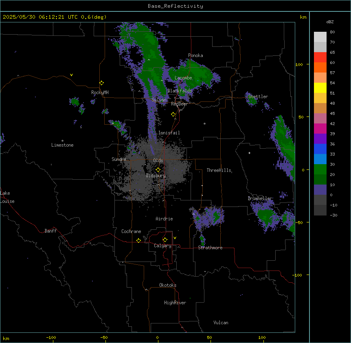Click the white asterisk above Limestone label
Screen dimensions: 351x343
[x=62, y=141]
